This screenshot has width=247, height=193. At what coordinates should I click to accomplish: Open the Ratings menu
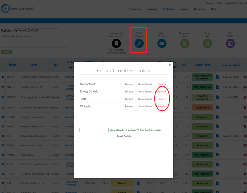pyautogui.click(x=184, y=9)
